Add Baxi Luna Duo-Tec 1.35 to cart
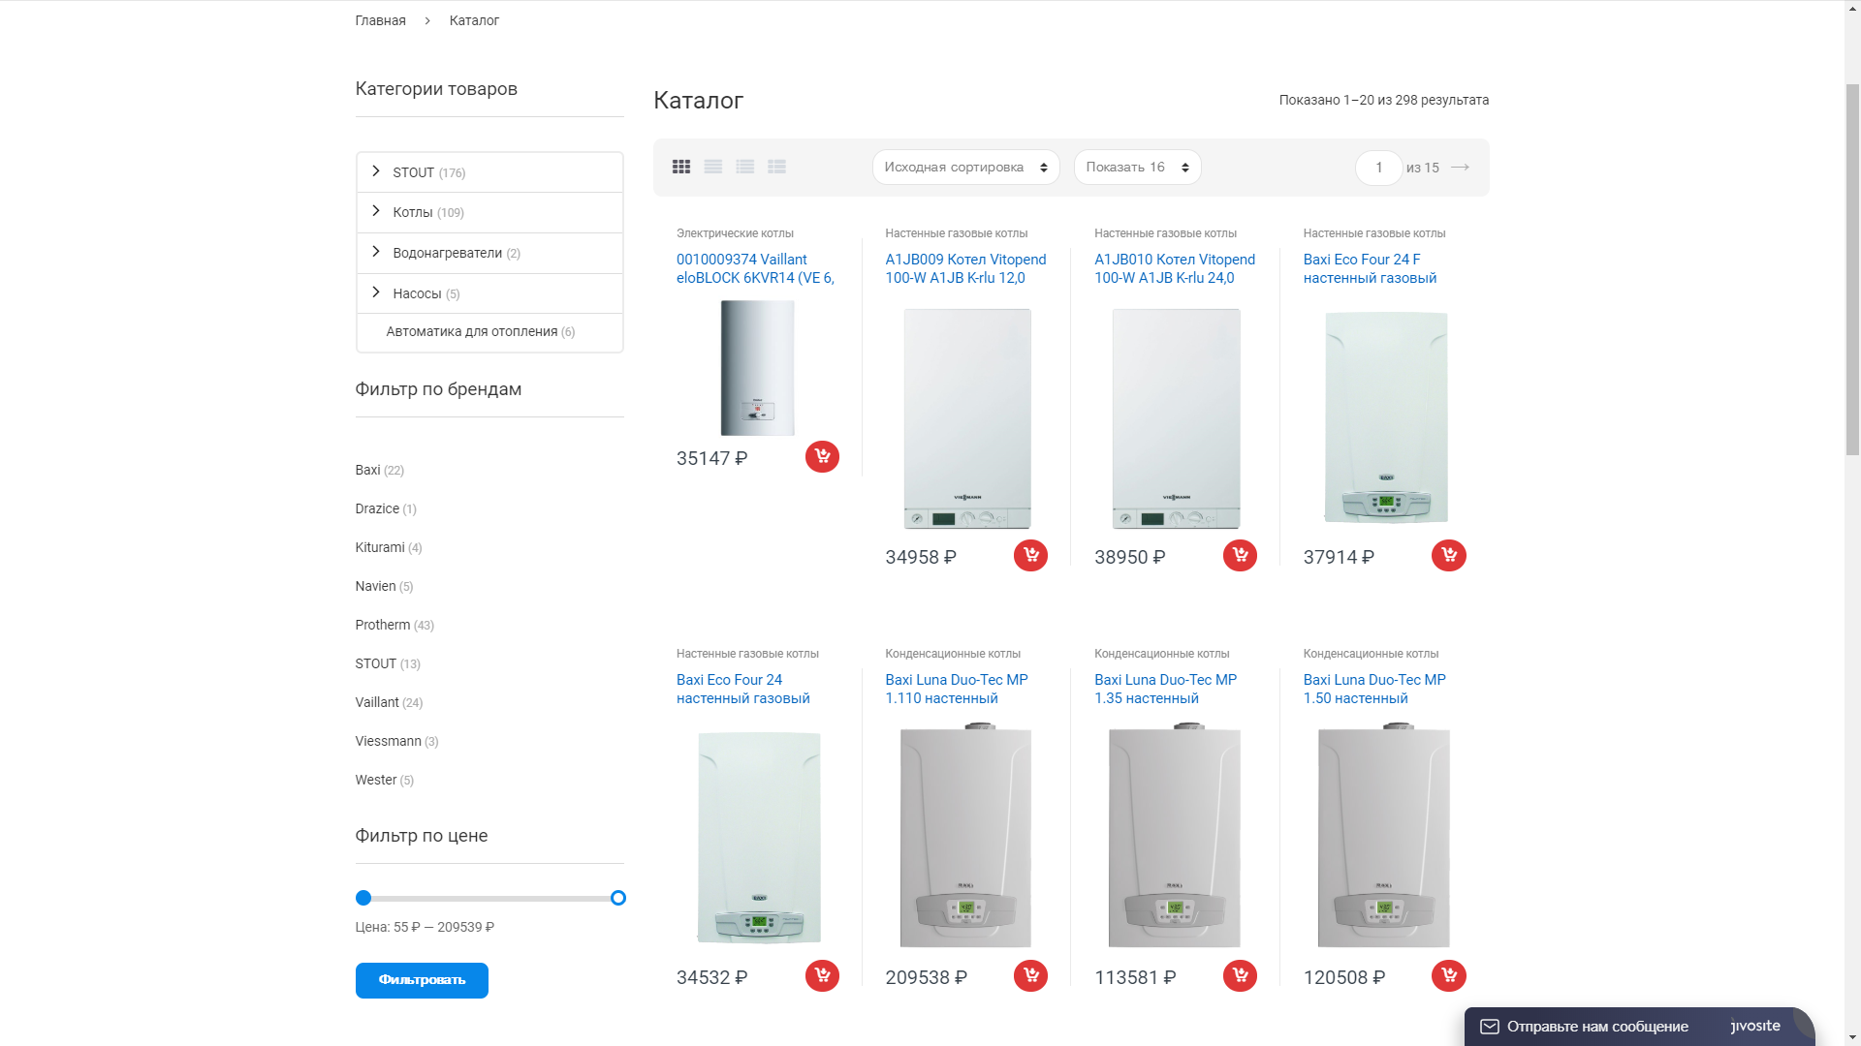 (x=1240, y=975)
